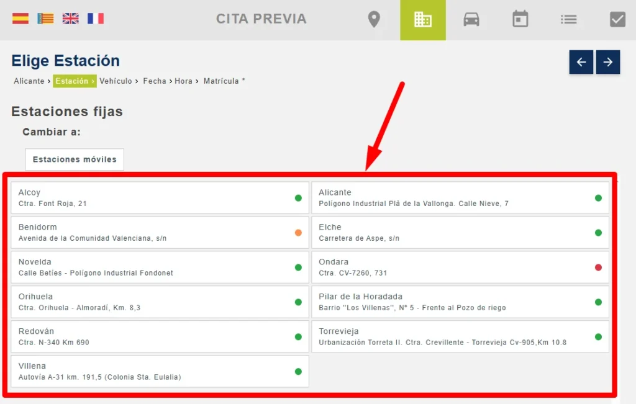
Task: Advance with the right arrow button
Action: click(x=608, y=62)
